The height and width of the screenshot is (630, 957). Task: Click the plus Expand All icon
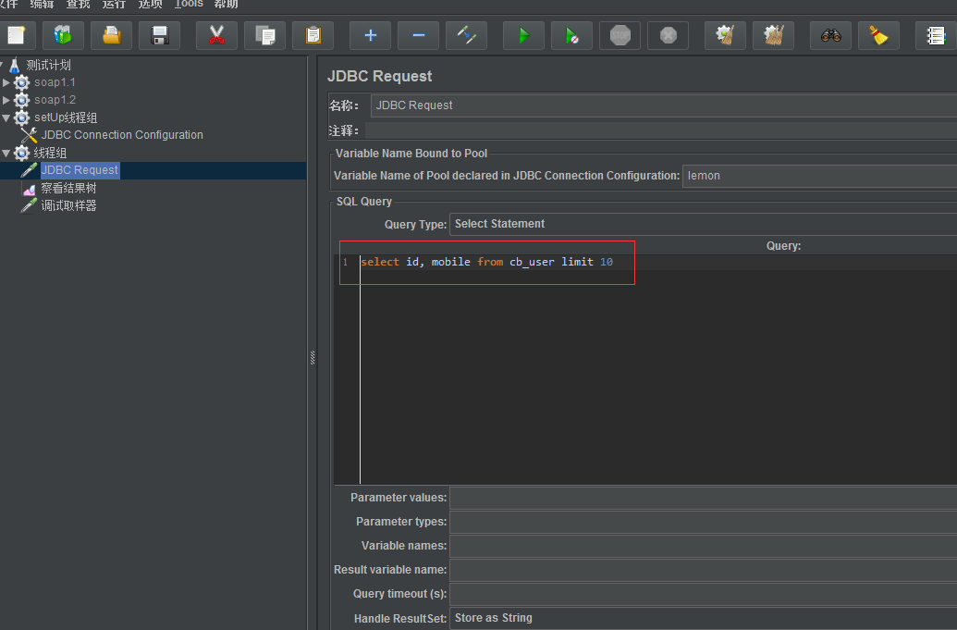pos(371,36)
